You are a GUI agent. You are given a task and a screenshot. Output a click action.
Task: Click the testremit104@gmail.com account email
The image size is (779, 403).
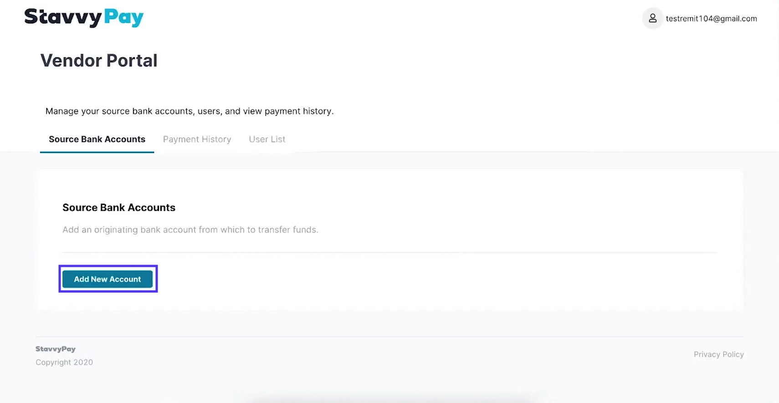click(711, 19)
